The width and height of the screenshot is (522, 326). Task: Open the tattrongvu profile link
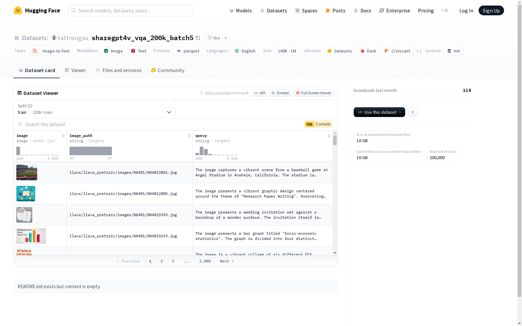tap(73, 38)
